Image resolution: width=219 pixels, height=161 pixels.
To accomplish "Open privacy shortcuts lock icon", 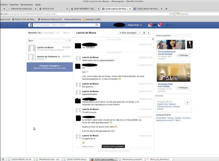I will (167, 25).
